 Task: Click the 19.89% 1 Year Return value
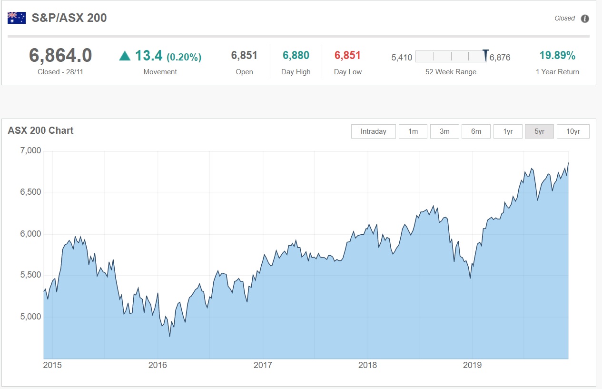click(557, 56)
